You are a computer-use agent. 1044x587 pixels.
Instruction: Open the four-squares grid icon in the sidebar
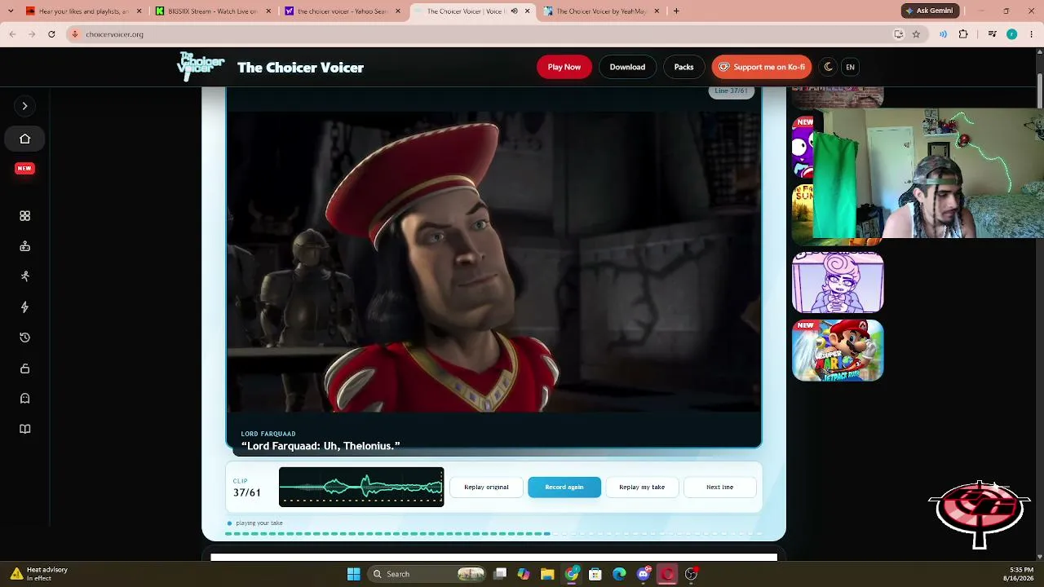click(x=24, y=216)
